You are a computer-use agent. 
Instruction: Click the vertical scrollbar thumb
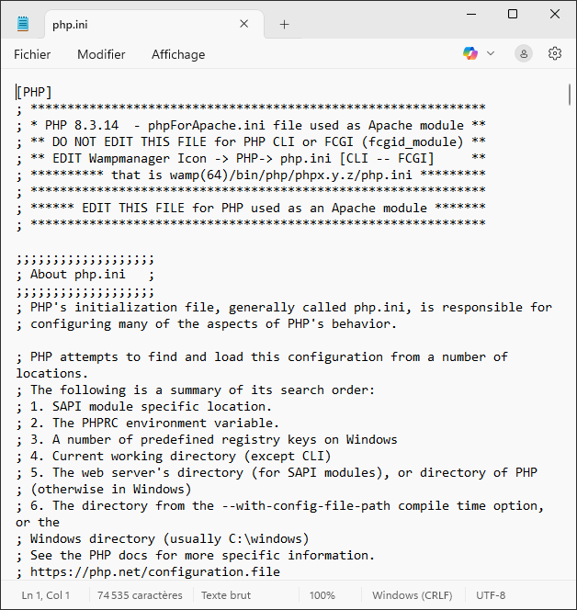[x=570, y=94]
